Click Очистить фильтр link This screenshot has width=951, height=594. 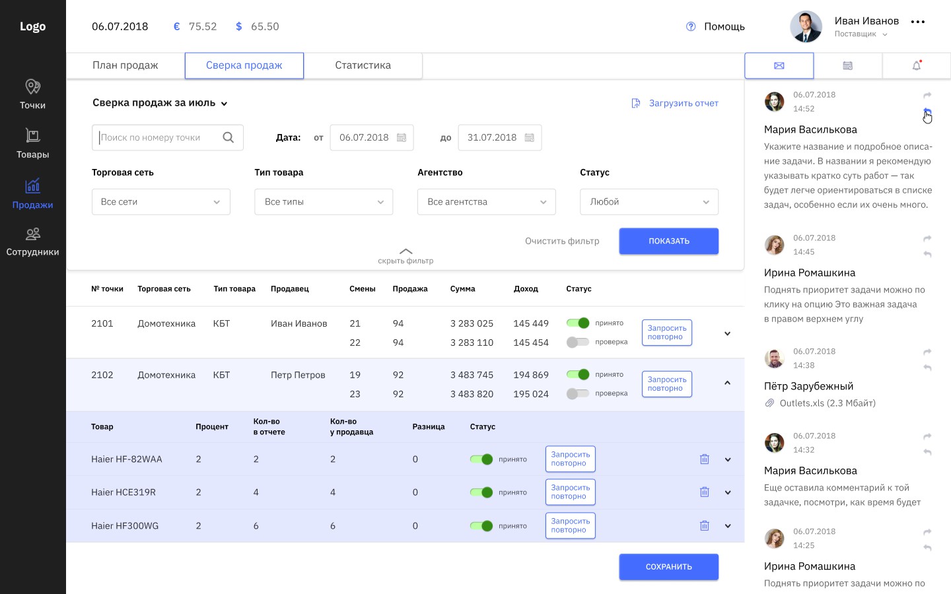[x=562, y=241]
